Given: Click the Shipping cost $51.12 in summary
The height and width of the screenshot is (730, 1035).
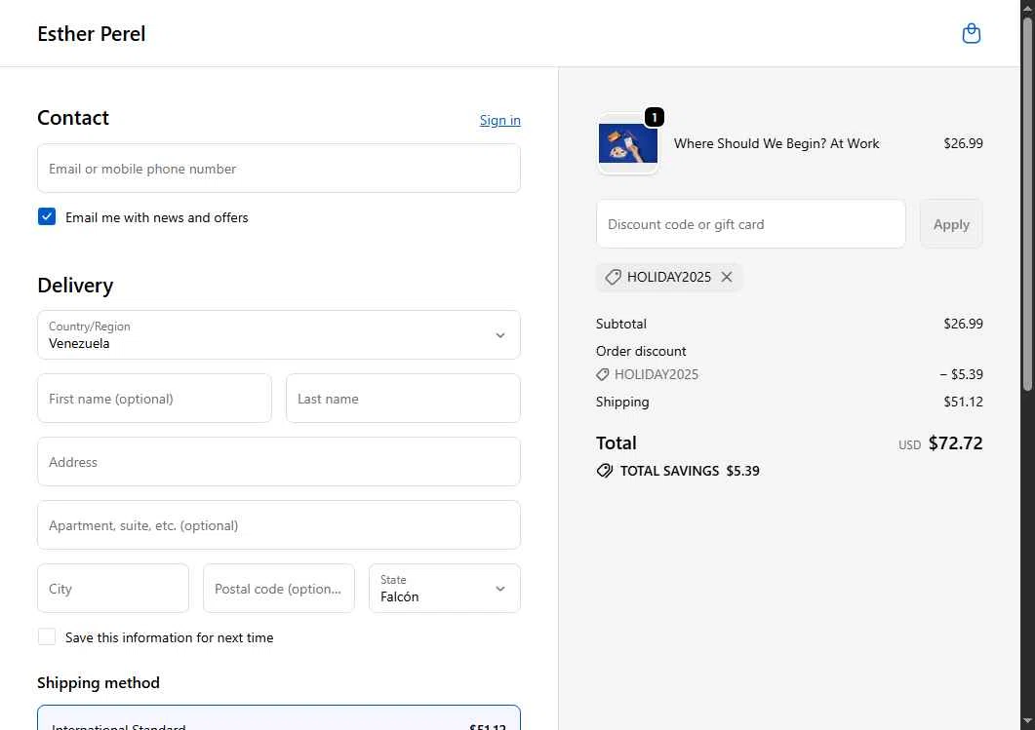Looking at the screenshot, I should 963,402.
